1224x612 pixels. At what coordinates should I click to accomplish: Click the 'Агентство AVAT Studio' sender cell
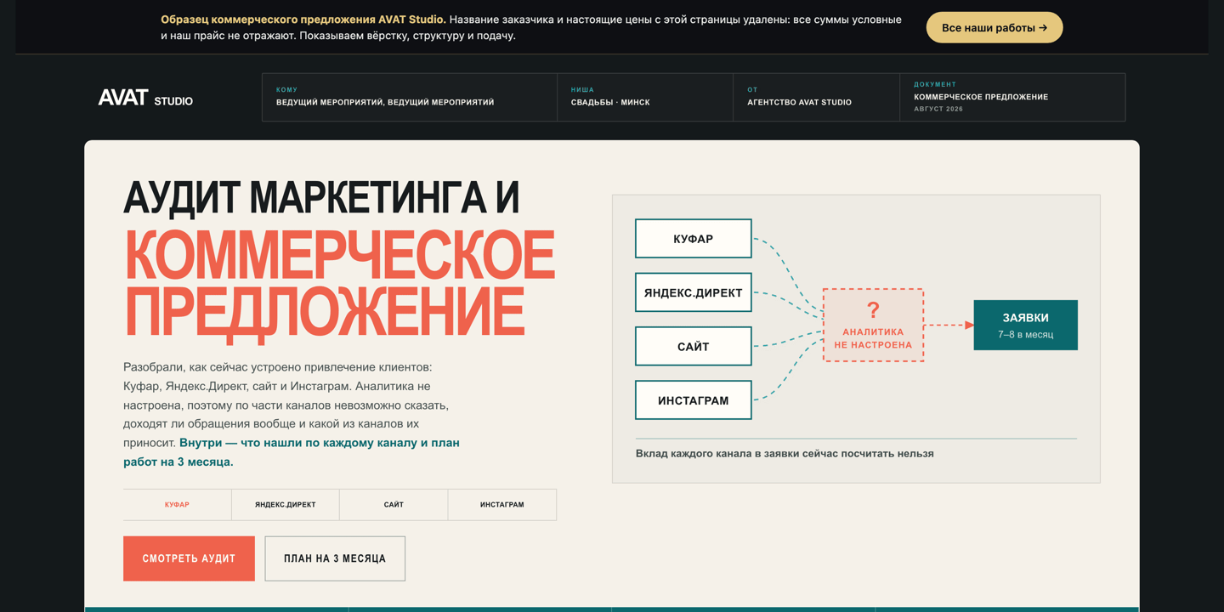pos(816,97)
